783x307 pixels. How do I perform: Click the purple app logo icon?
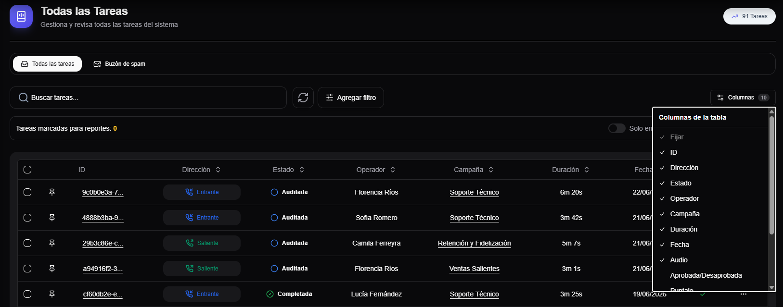coord(21,17)
